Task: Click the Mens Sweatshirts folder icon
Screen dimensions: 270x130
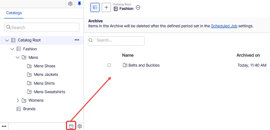Action: (29, 92)
